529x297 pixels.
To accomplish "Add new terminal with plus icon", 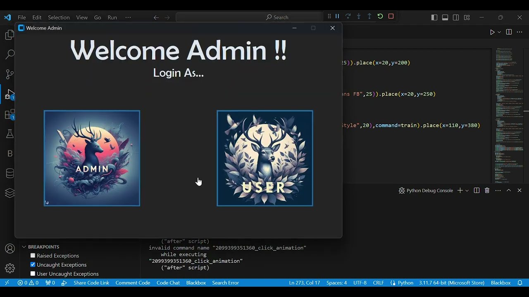I will [x=460, y=191].
